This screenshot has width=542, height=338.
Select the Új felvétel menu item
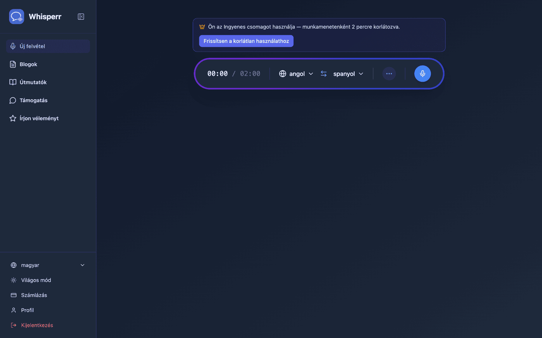48,46
